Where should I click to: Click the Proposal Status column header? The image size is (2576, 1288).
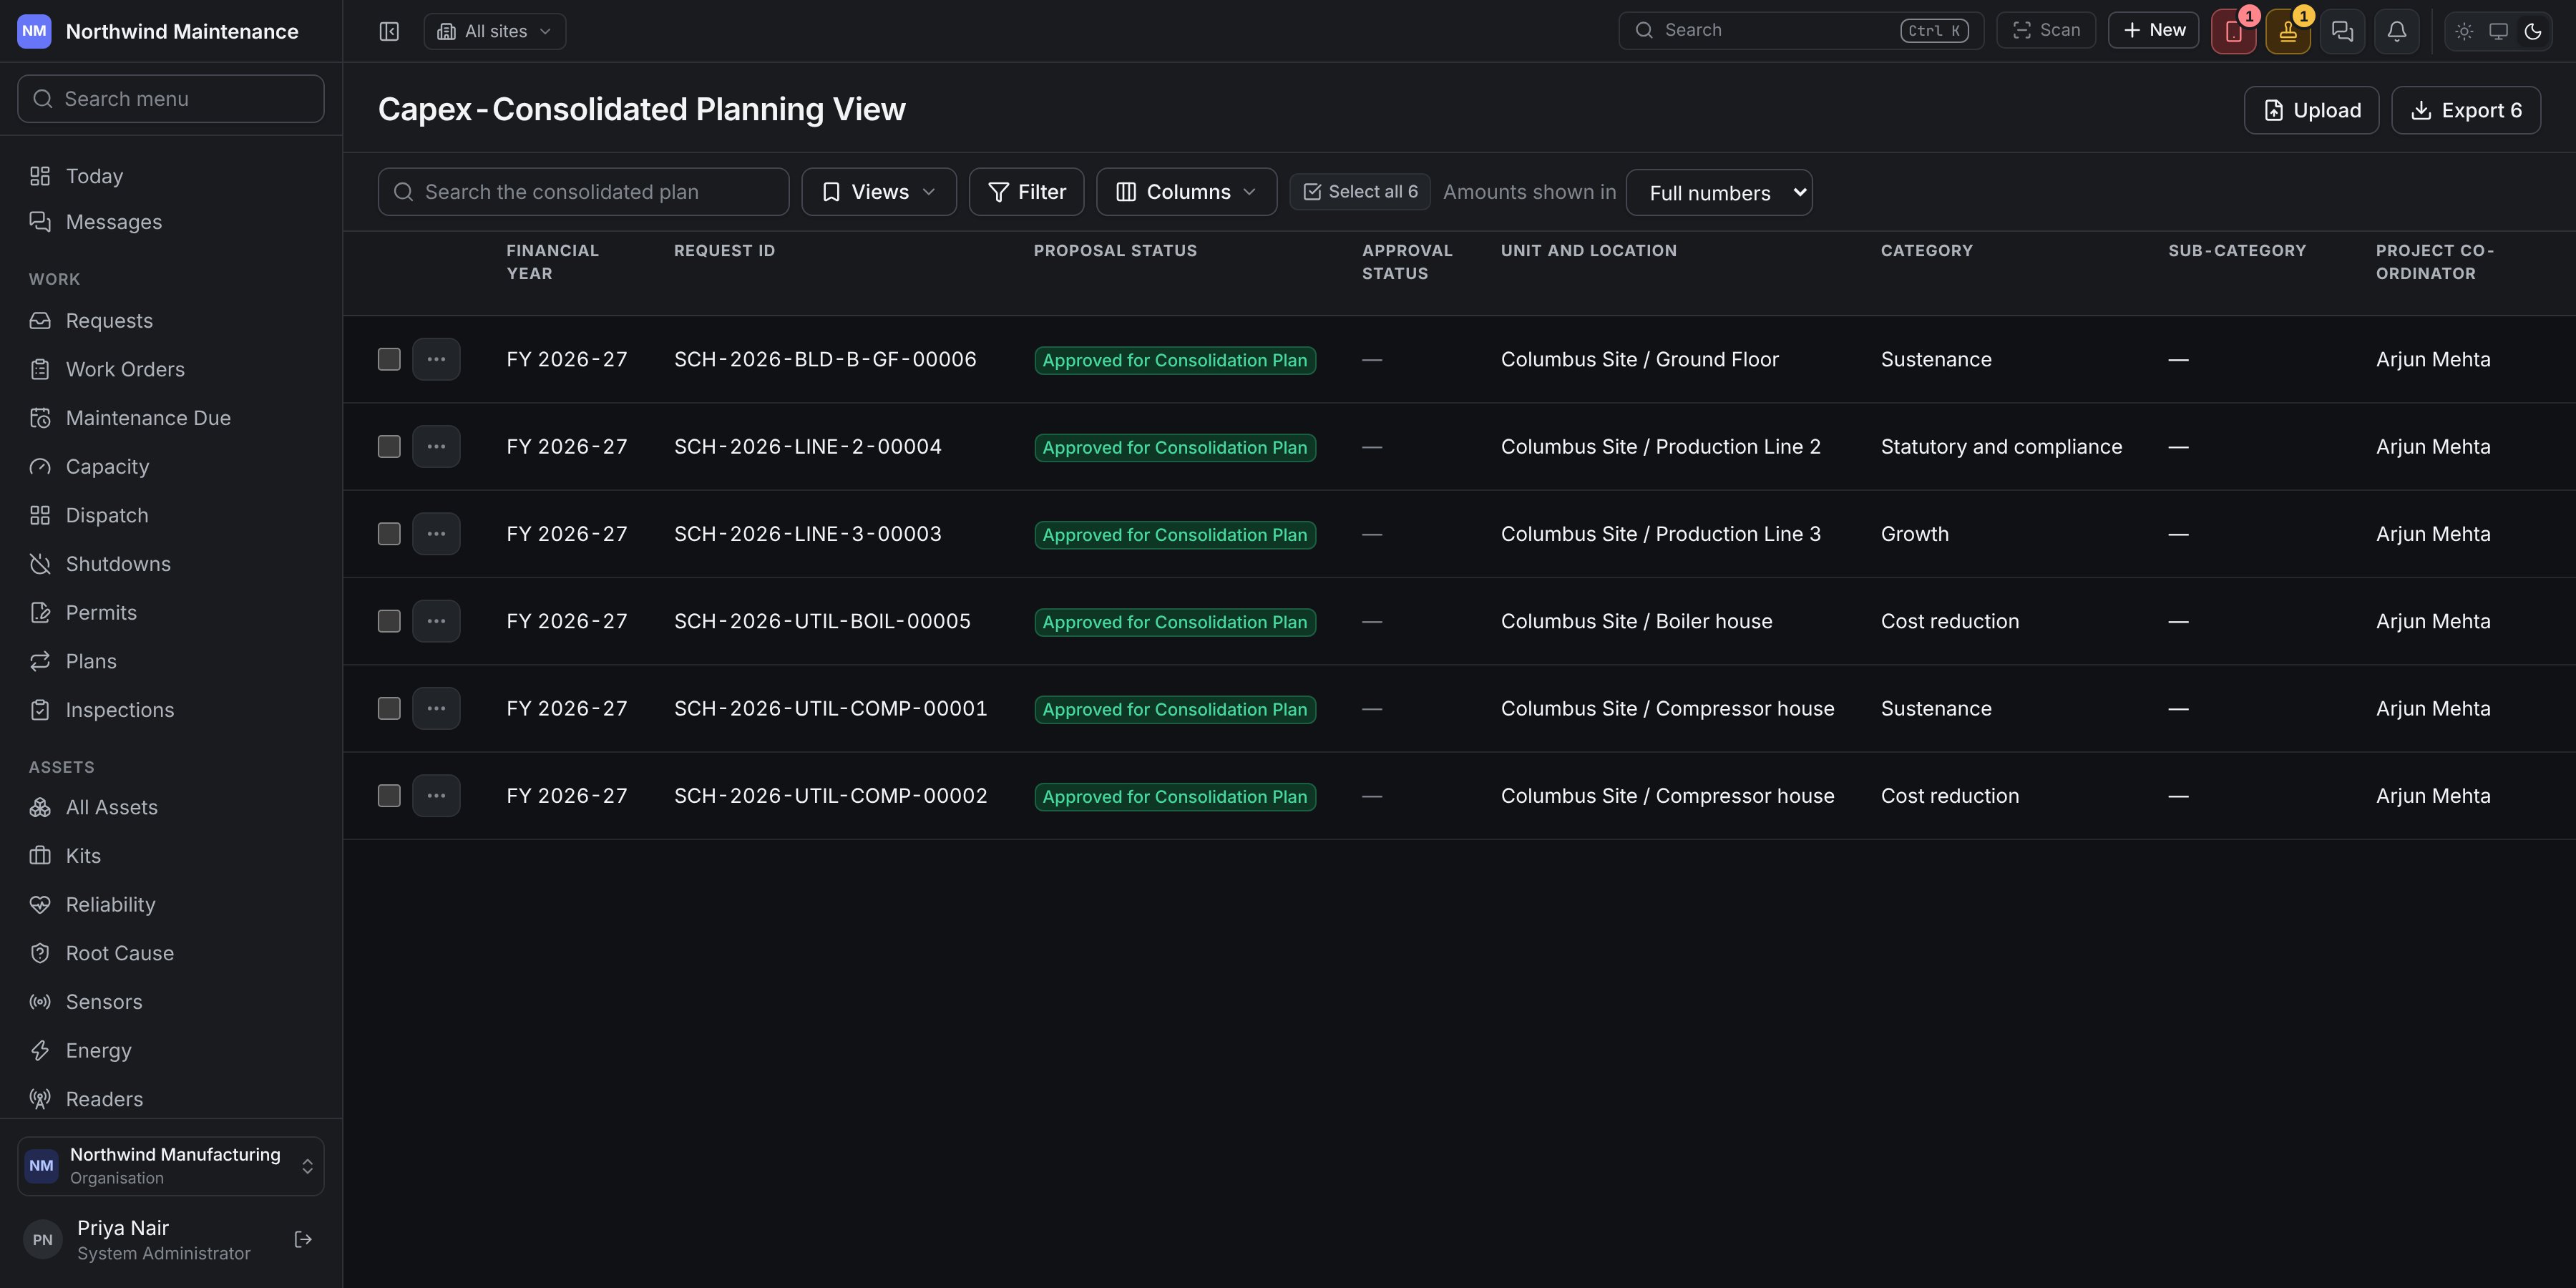click(x=1115, y=251)
